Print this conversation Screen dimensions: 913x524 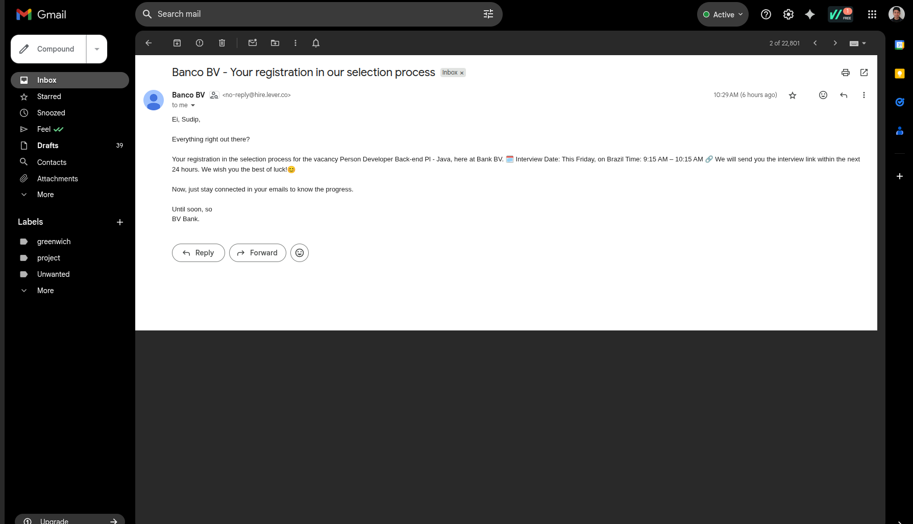pyautogui.click(x=846, y=73)
